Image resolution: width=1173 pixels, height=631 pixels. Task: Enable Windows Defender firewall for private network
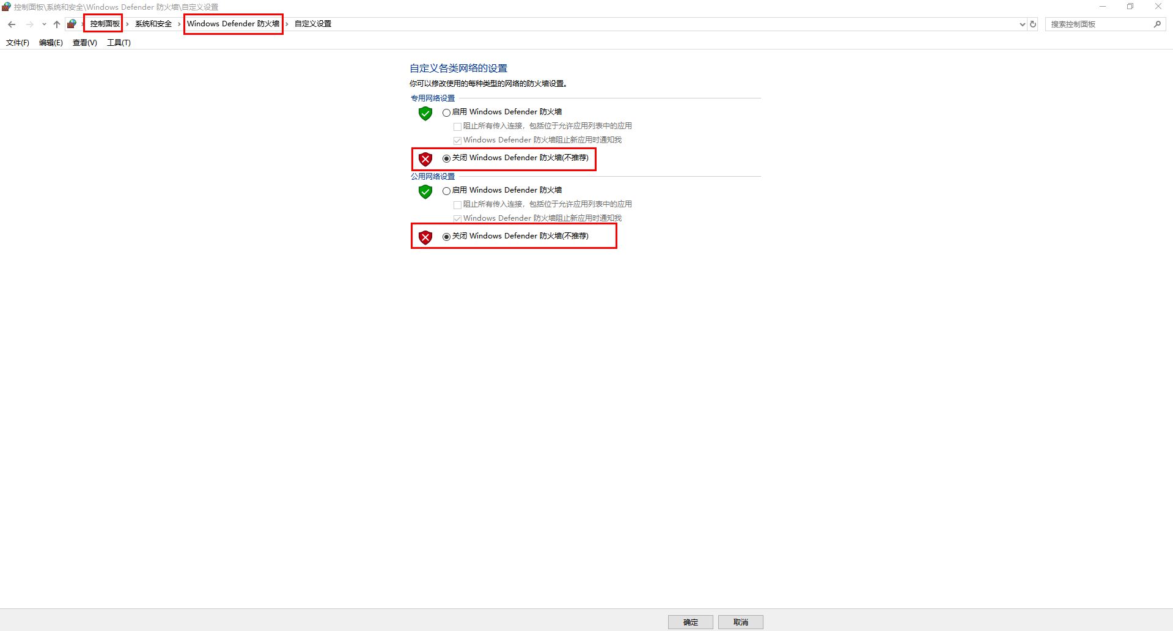pos(446,113)
